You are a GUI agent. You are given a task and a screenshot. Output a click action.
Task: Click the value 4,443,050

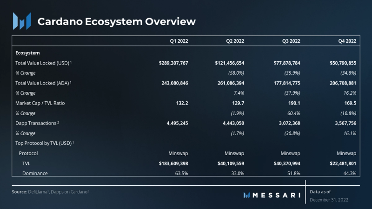click(x=233, y=123)
